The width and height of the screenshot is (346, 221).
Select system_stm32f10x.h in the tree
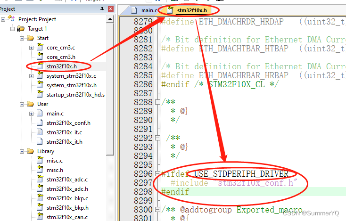[72, 85]
